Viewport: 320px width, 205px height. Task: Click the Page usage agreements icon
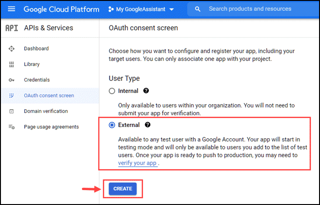(11, 127)
